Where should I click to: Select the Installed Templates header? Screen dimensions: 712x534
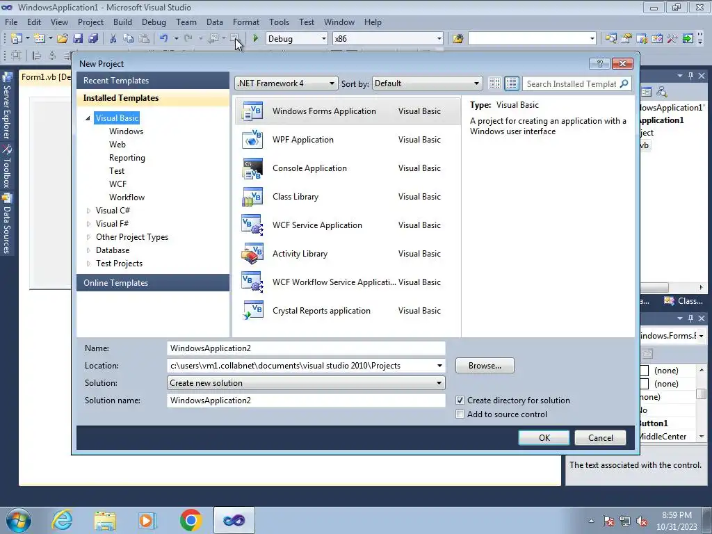(153, 97)
